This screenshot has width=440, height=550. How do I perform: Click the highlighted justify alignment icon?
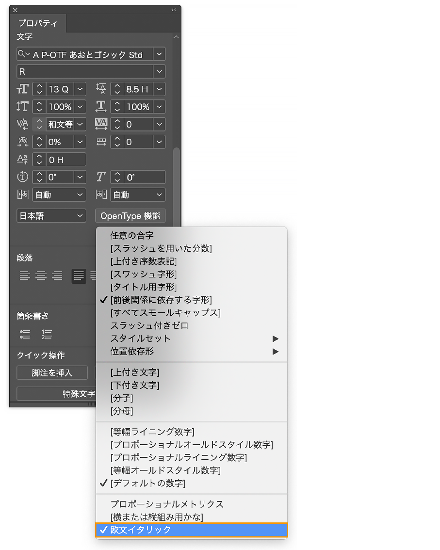click(x=79, y=276)
